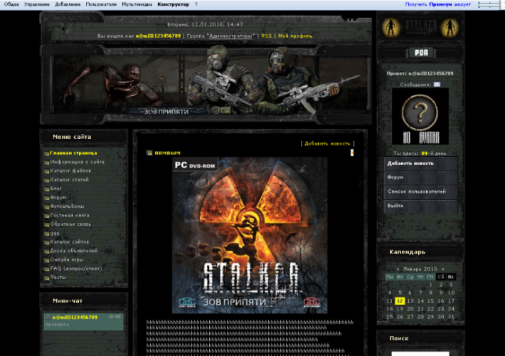Open Доска объявлений
The width and height of the screenshot is (505, 356).
74,251
